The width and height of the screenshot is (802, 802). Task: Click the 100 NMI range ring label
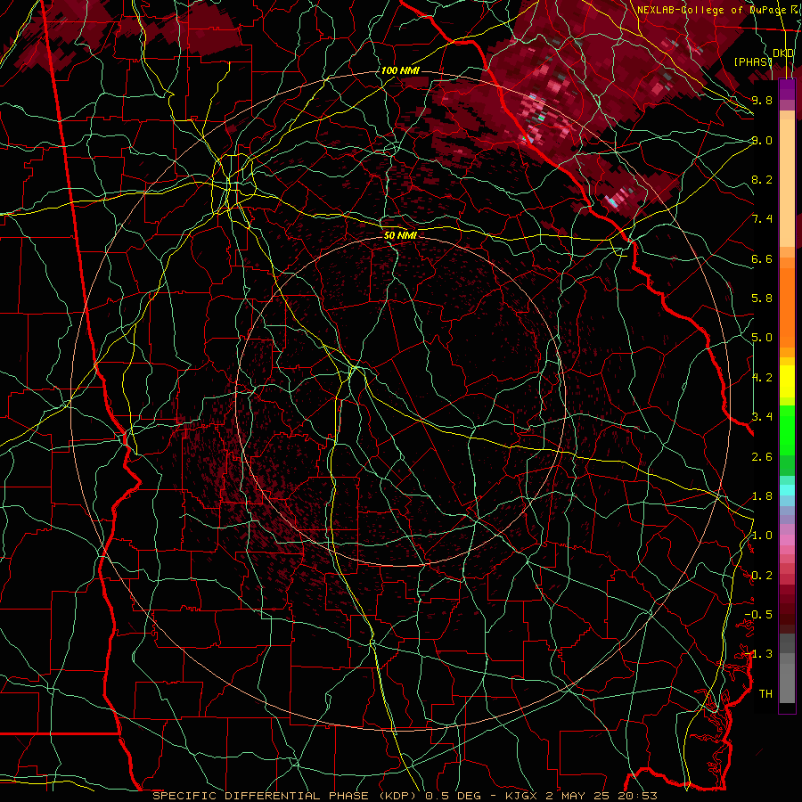pyautogui.click(x=400, y=70)
